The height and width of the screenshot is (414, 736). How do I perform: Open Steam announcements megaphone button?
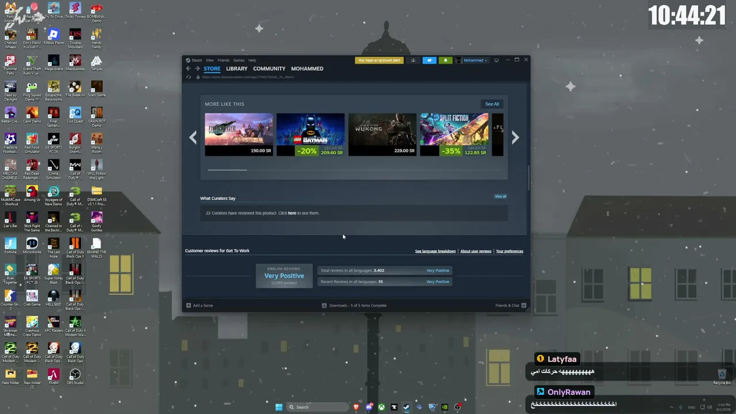coord(430,60)
